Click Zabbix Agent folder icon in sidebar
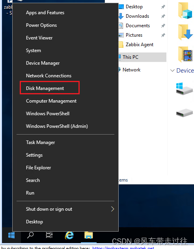The width and height of the screenshot is (194, 249). pos(121,45)
